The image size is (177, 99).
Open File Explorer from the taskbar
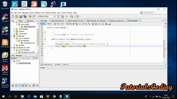pos(22,97)
